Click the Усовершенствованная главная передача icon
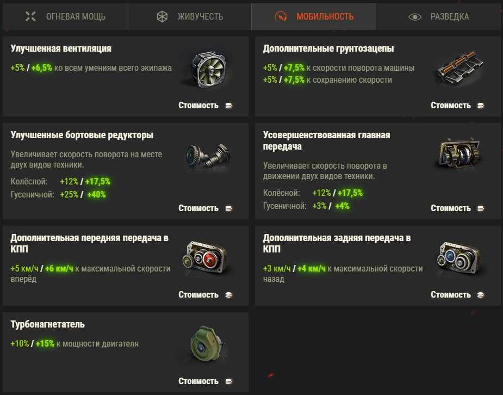Viewport: 503px width, 395px height. (459, 156)
